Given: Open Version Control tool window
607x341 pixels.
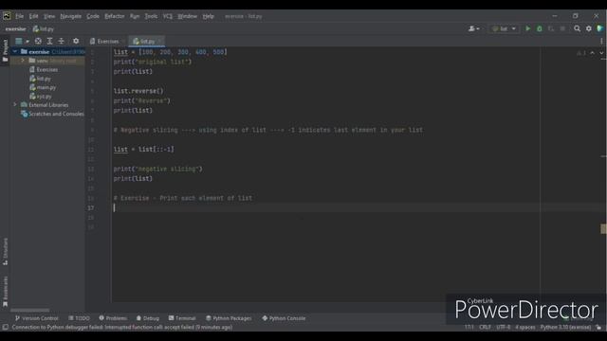Looking at the screenshot, I should [x=36, y=318].
